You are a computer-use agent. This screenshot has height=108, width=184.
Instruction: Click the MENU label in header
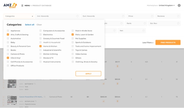[27, 6]
